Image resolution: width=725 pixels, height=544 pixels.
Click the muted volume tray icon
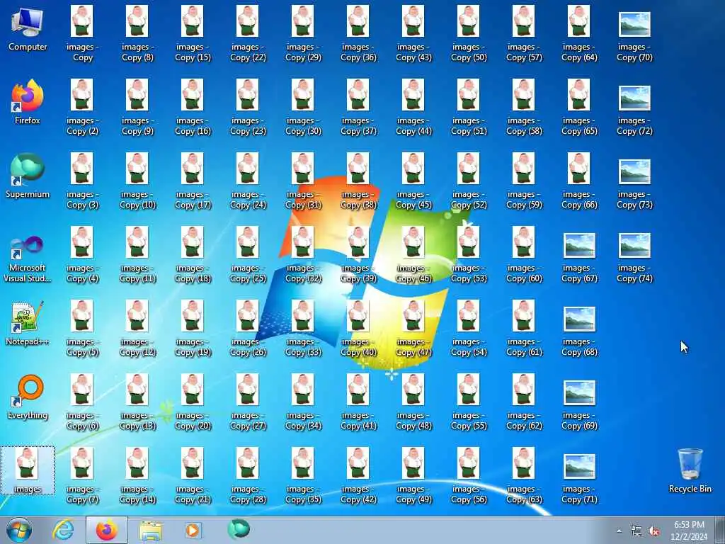coord(653,531)
